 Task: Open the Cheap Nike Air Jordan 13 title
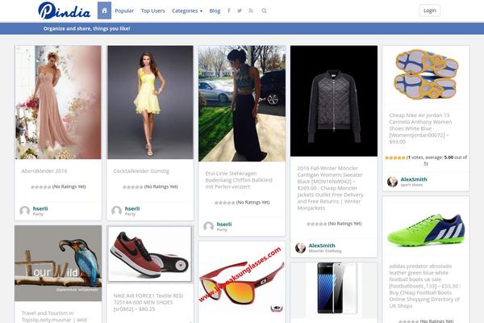coord(420,128)
